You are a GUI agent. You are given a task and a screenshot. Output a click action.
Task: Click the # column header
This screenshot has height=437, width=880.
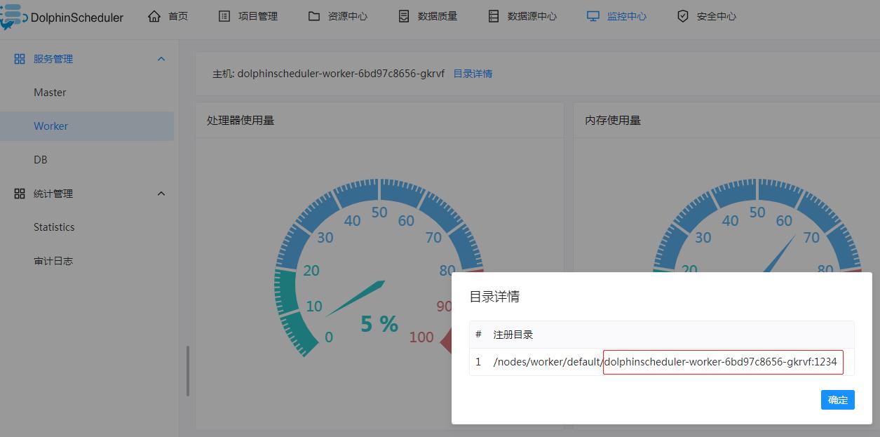pos(478,335)
